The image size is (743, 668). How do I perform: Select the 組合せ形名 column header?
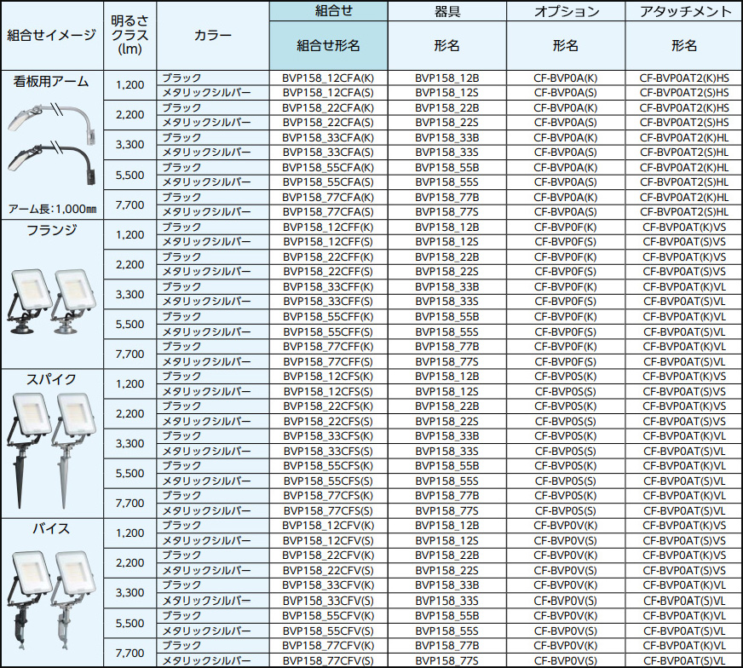[x=328, y=45]
